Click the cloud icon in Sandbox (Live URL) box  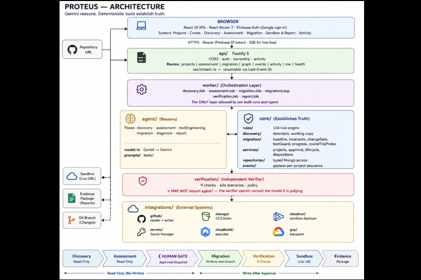[72, 176]
